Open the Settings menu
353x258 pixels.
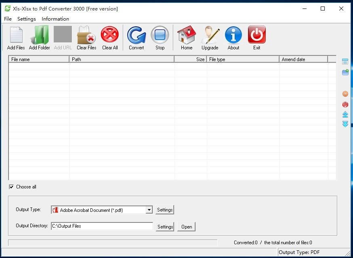[27, 19]
